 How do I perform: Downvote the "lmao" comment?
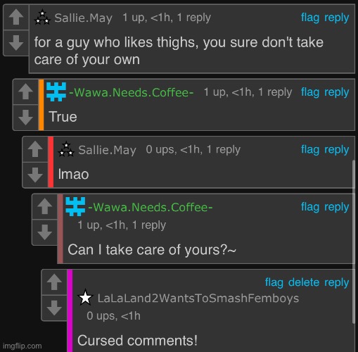35,175
